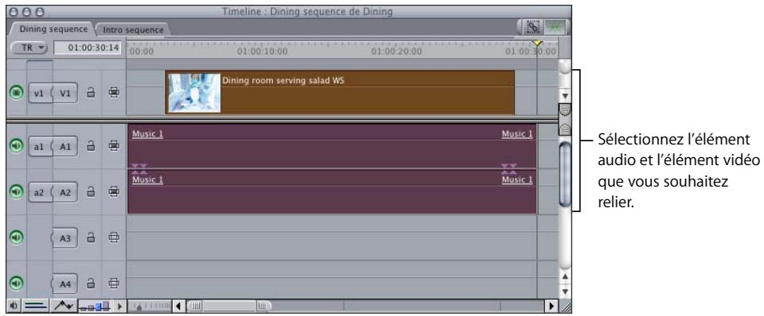Click the window resize corner handle
Image resolution: width=764 pixels, height=316 pixels.
pyautogui.click(x=565, y=306)
